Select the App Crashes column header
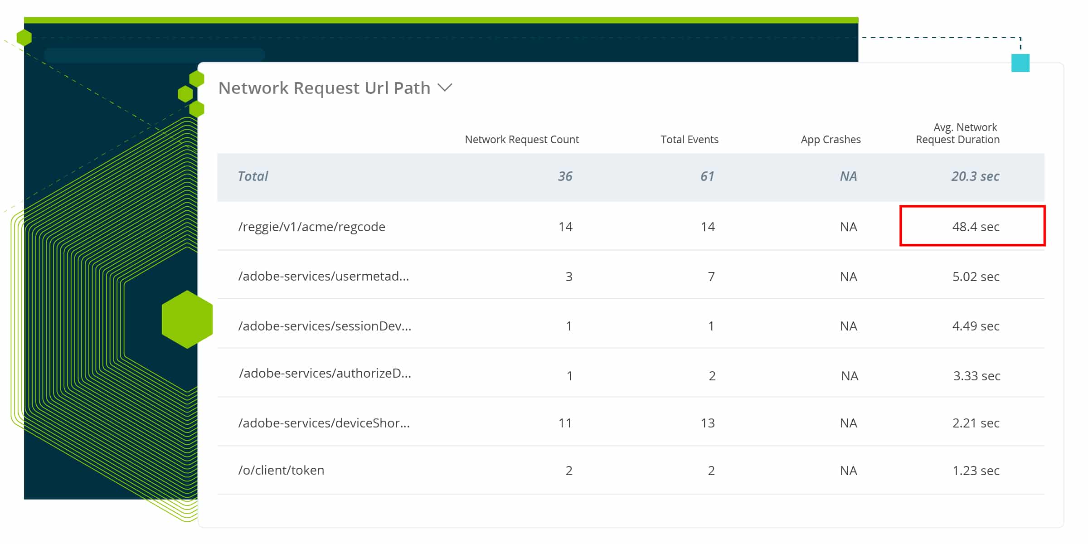This screenshot has height=544, width=1088. [830, 140]
